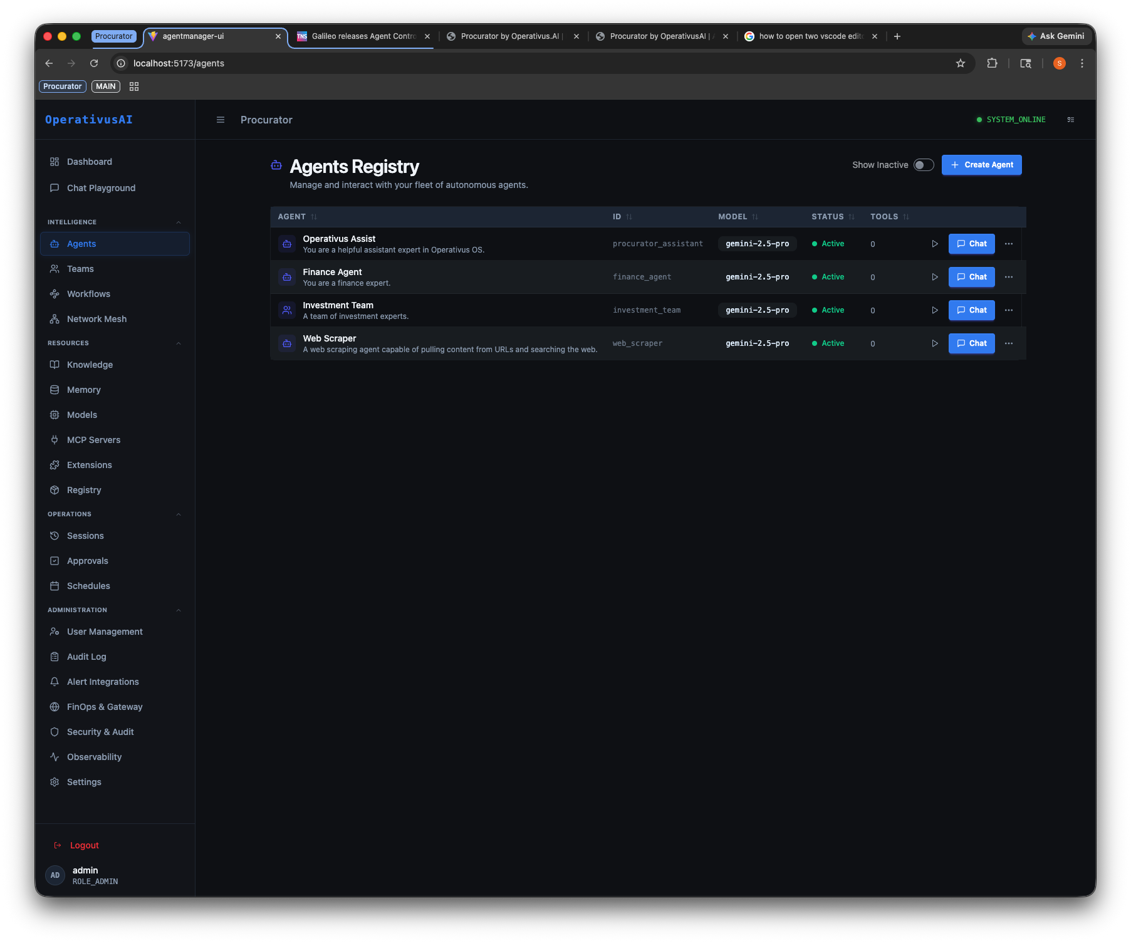Sort the table by Status column

[x=833, y=217]
